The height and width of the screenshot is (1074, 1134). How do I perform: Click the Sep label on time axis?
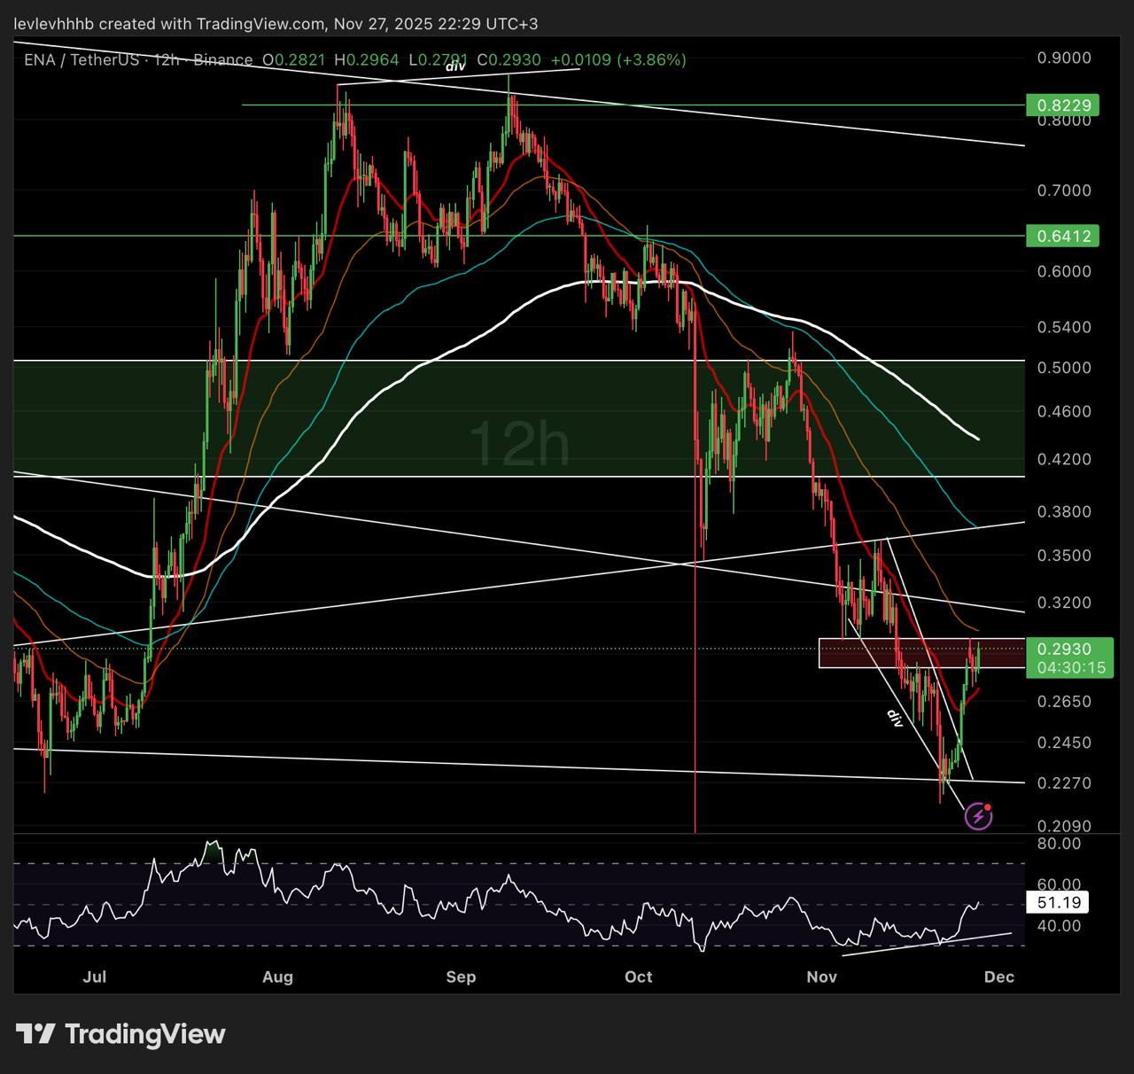click(461, 977)
